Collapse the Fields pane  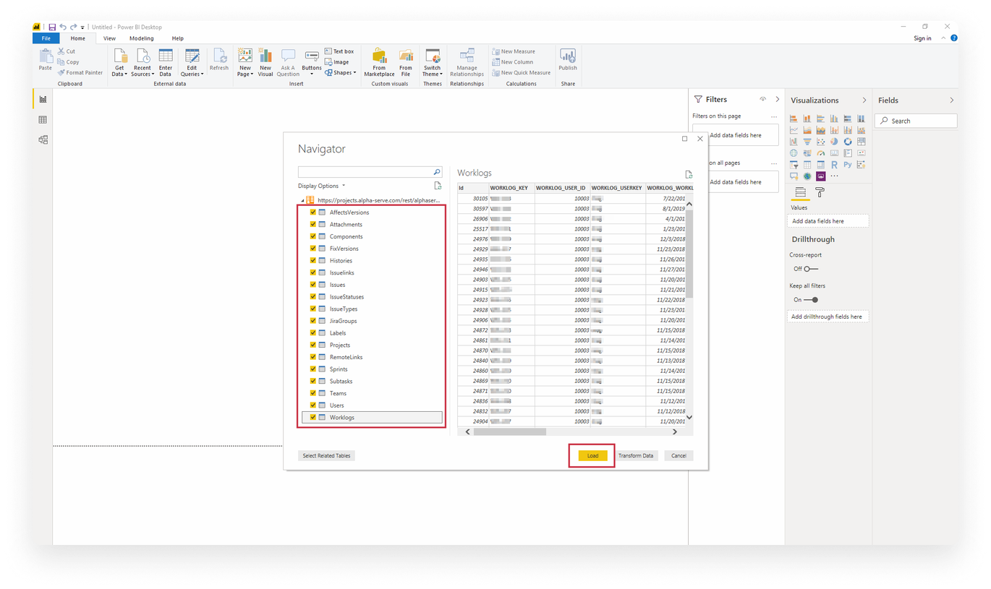coord(951,100)
